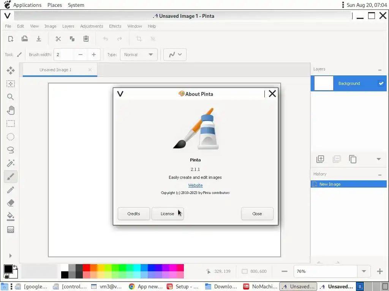Open the Image menu
The height and width of the screenshot is (291, 389).
(x=51, y=26)
